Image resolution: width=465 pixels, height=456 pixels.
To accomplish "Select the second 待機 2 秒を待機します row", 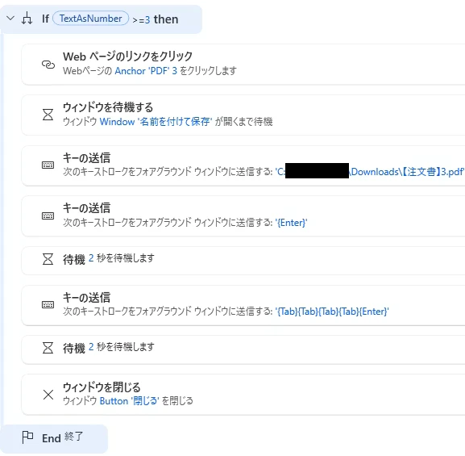I will coord(243,349).
